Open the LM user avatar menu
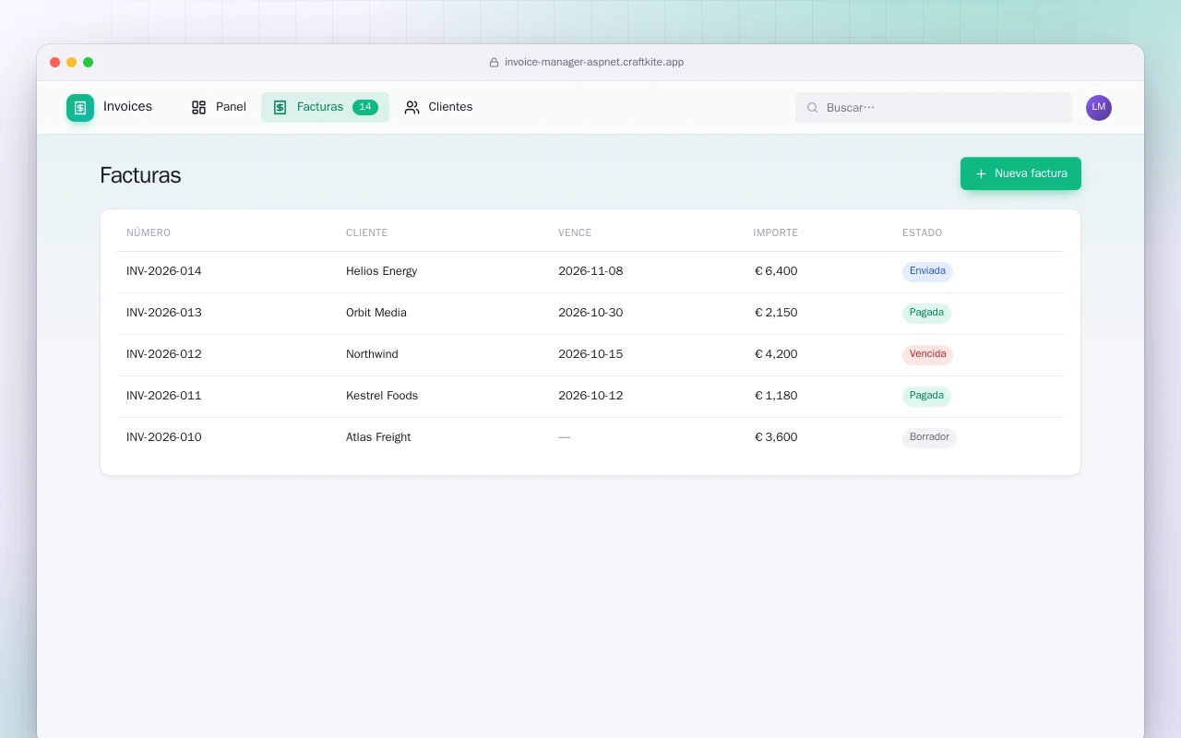 pyautogui.click(x=1099, y=108)
